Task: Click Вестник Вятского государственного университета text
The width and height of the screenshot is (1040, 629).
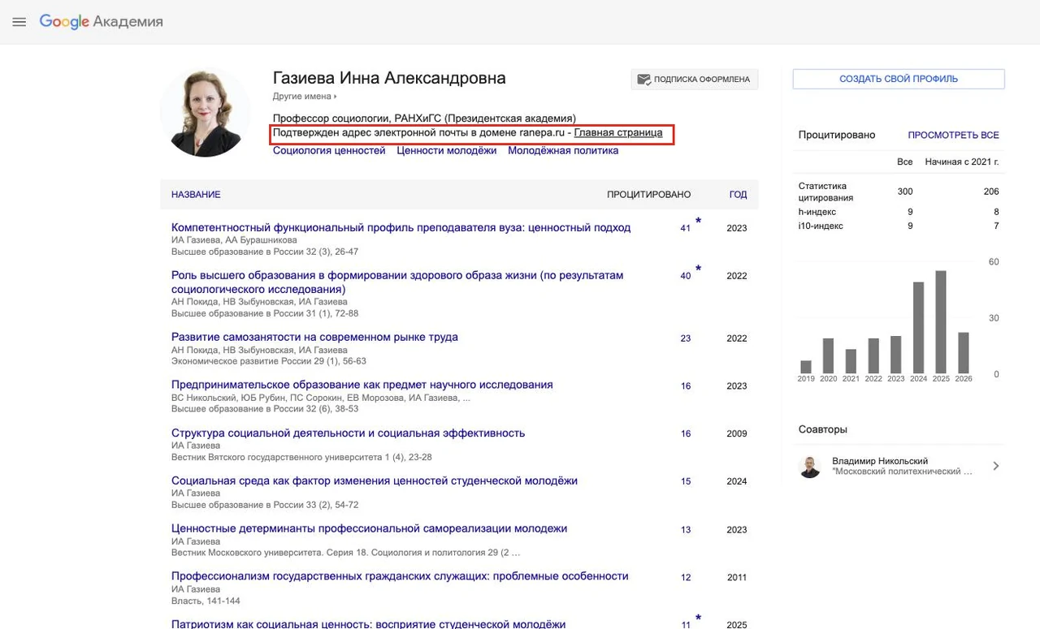Action: [301, 457]
